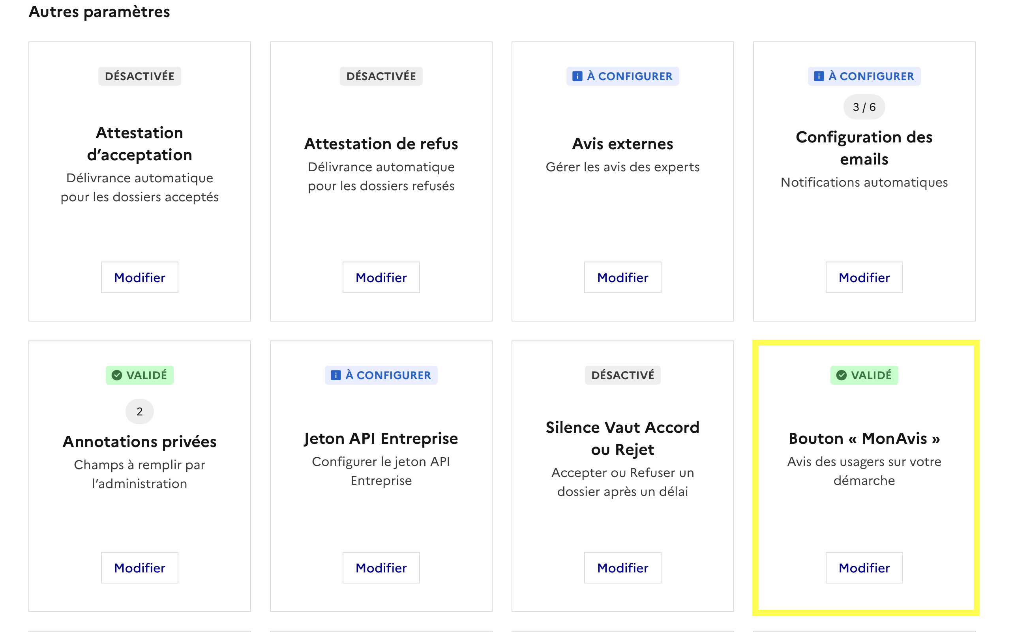Click the green checkmark on Bouton MonAvis badge
This screenshot has width=1014, height=632.
(841, 375)
